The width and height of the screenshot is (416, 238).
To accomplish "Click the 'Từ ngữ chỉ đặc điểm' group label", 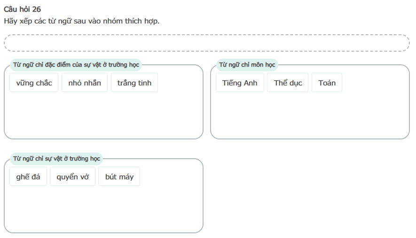I will click(76, 65).
